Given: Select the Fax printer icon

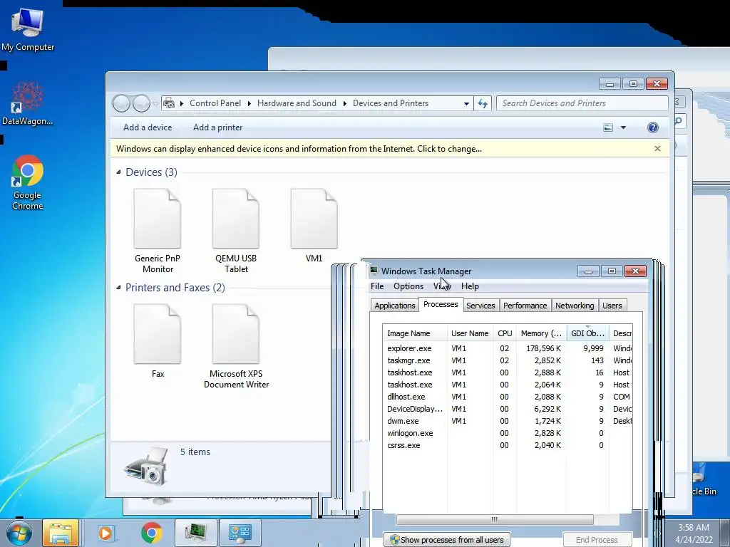Looking at the screenshot, I should [x=158, y=341].
